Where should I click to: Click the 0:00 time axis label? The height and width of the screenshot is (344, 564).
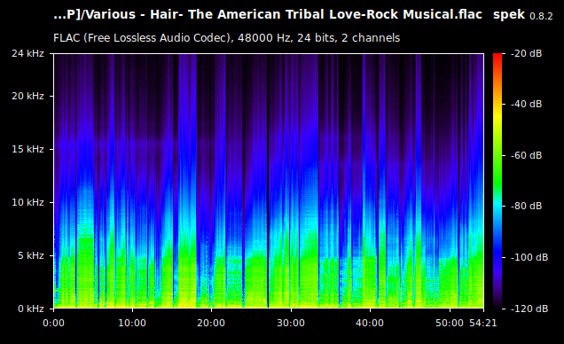[53, 323]
